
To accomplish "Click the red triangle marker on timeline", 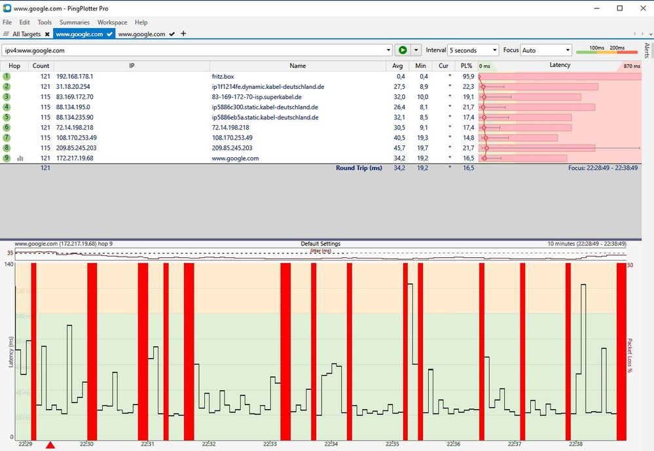I will 50,445.
